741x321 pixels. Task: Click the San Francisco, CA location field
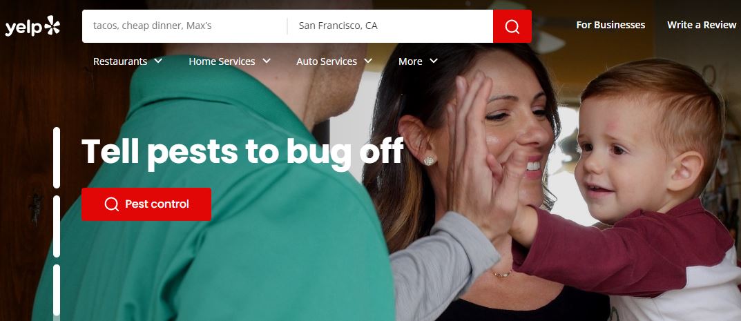click(x=390, y=26)
